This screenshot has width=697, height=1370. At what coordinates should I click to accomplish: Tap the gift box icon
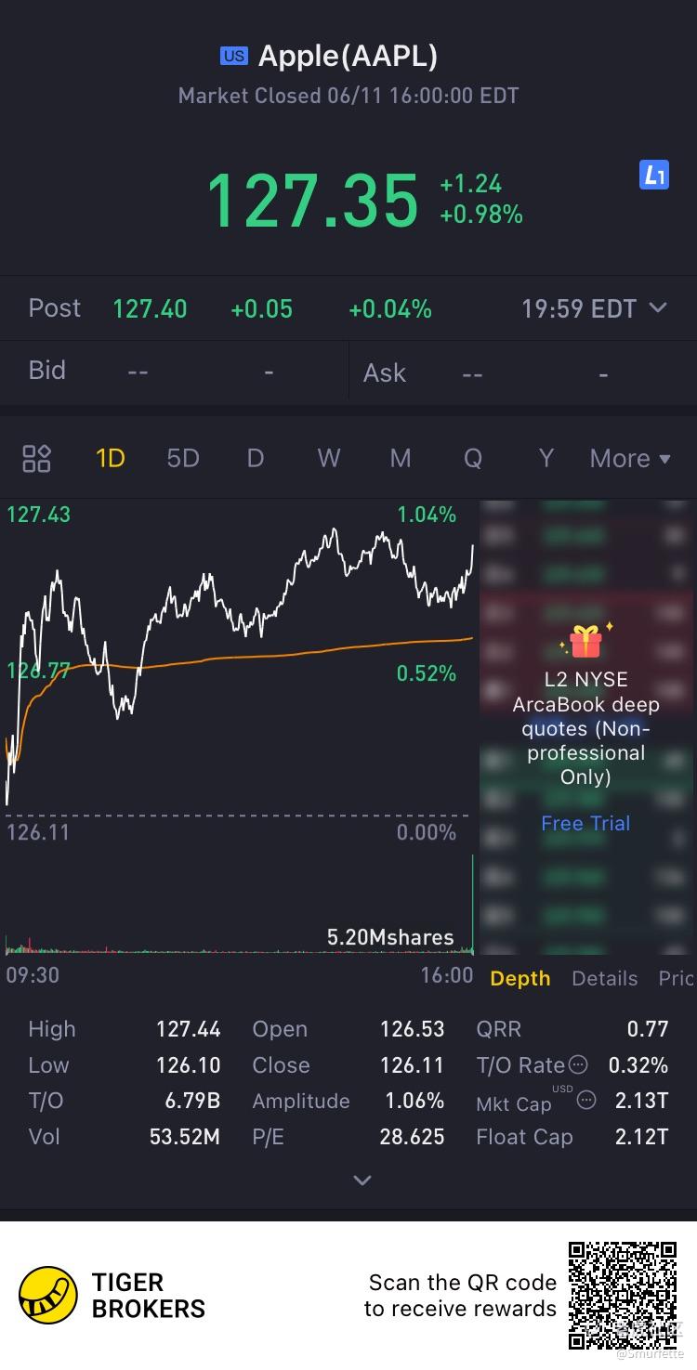tap(585, 640)
